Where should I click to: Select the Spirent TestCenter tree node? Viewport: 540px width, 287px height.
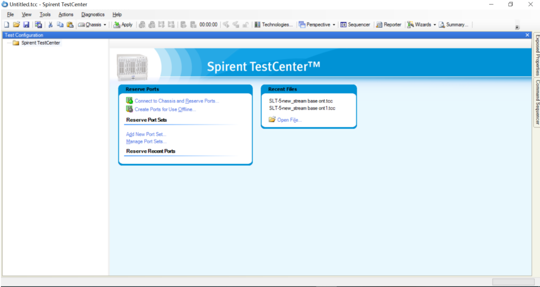[x=40, y=43]
